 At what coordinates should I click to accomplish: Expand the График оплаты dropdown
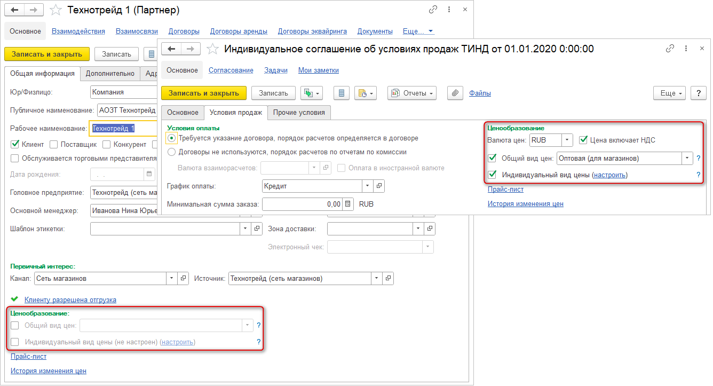click(x=368, y=186)
